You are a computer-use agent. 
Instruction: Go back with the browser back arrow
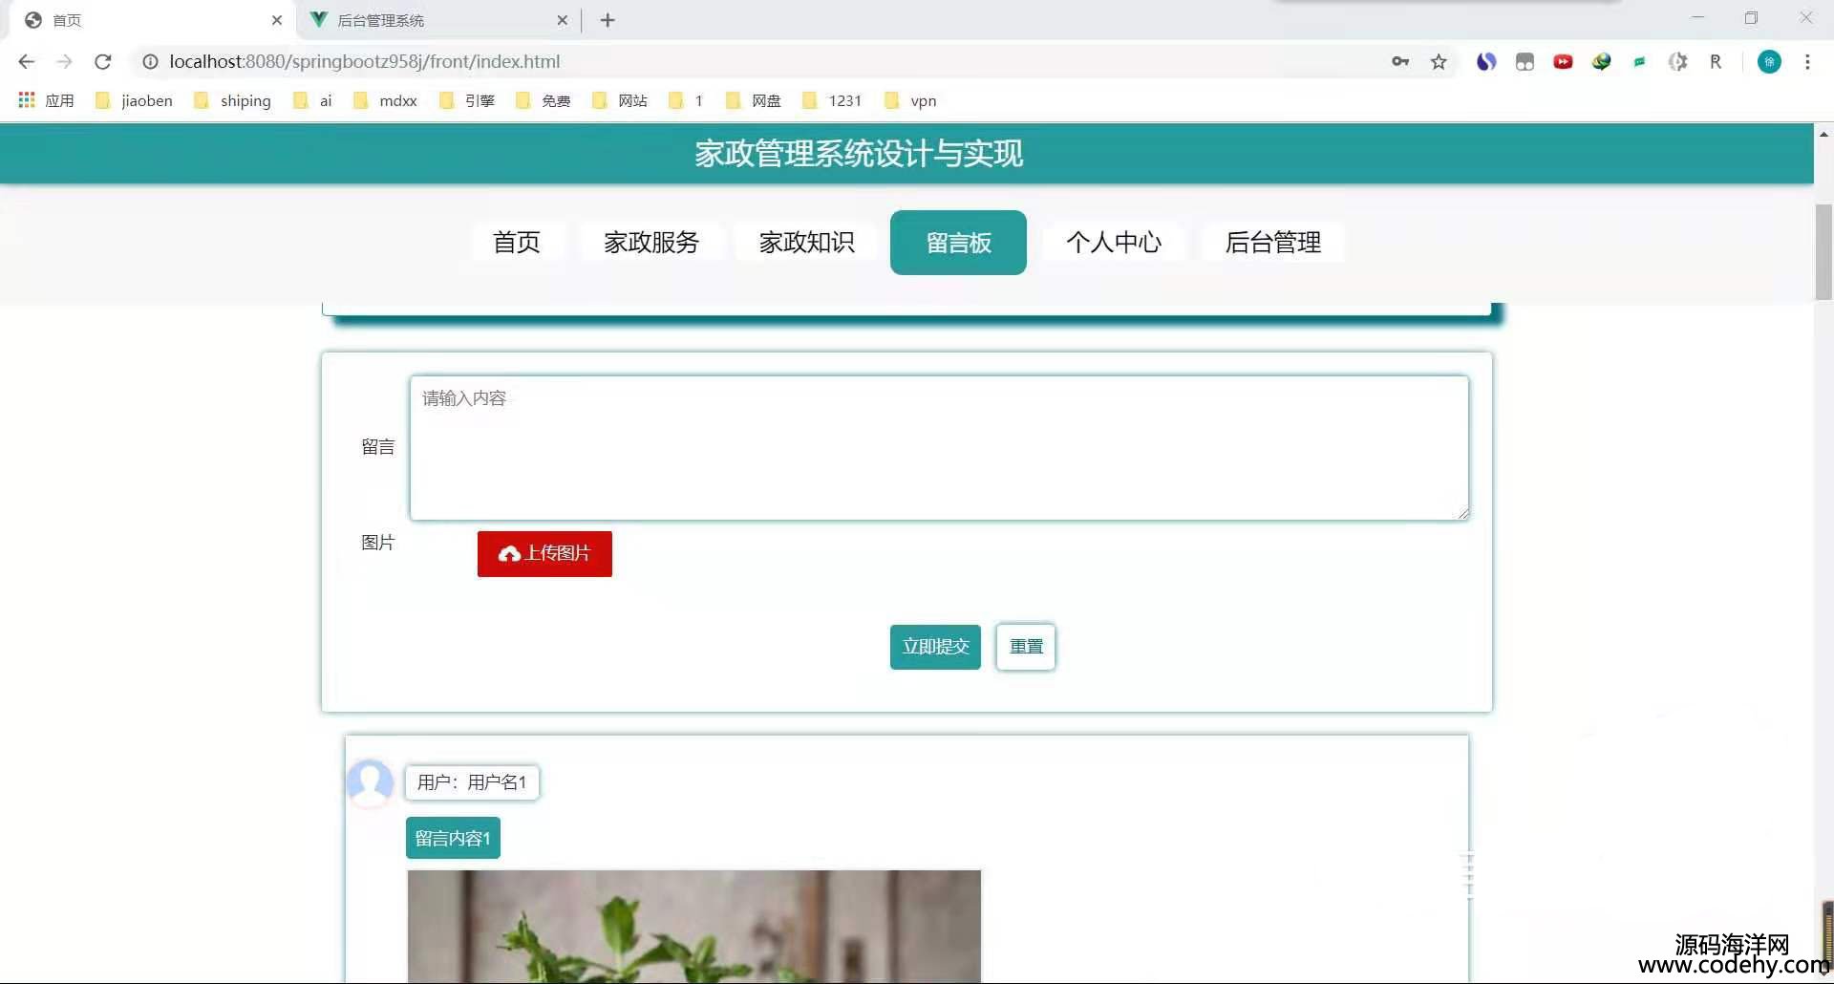point(26,62)
